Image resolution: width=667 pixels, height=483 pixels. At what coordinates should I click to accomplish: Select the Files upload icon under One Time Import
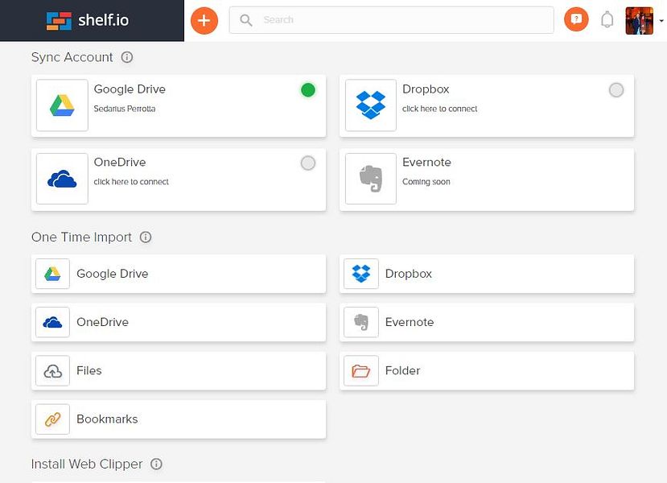[x=51, y=370]
